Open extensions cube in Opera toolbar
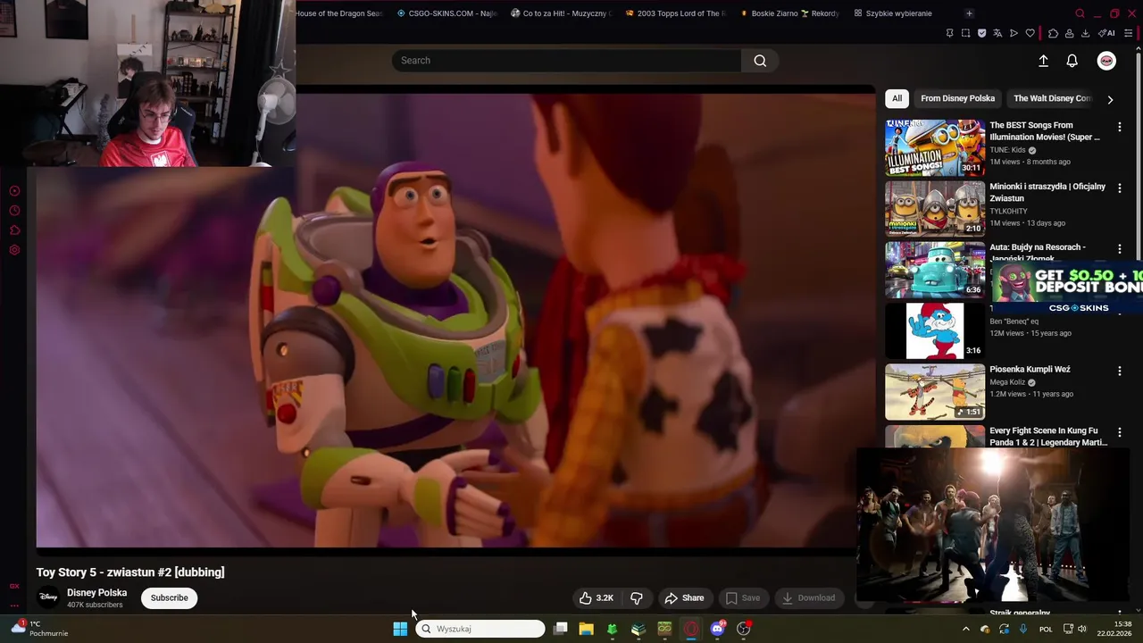 pos(1053,33)
